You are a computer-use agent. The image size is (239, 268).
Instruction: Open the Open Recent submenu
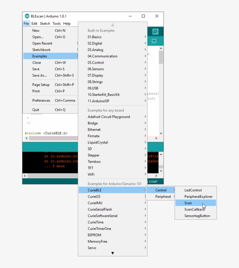[43, 43]
